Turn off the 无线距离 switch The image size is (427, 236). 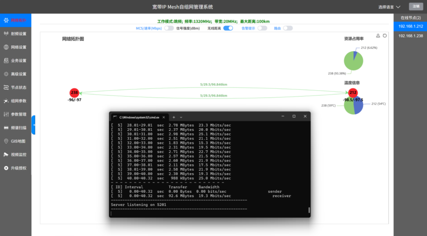(x=228, y=28)
